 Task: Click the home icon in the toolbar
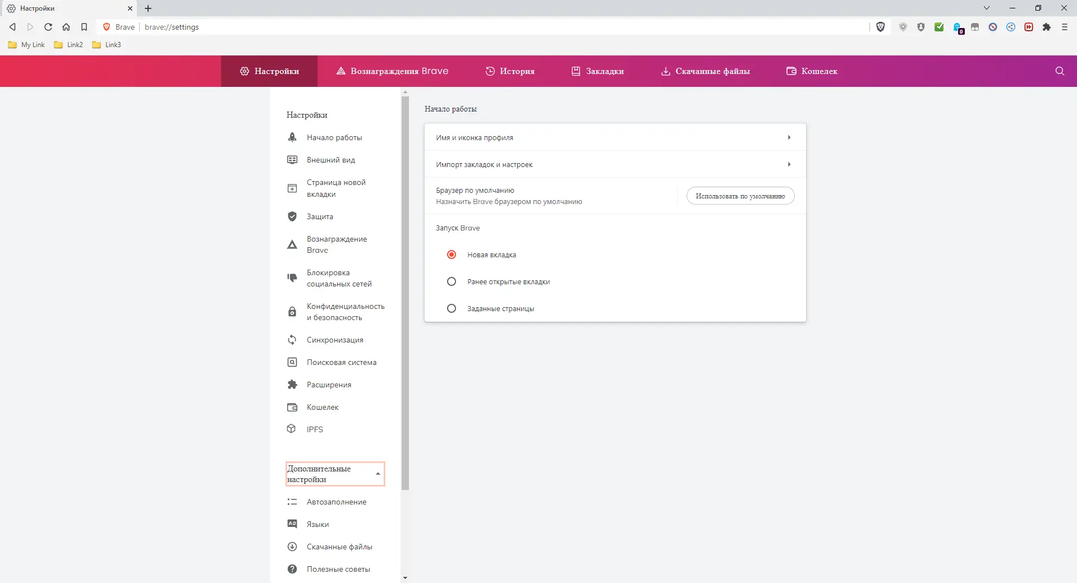(66, 27)
